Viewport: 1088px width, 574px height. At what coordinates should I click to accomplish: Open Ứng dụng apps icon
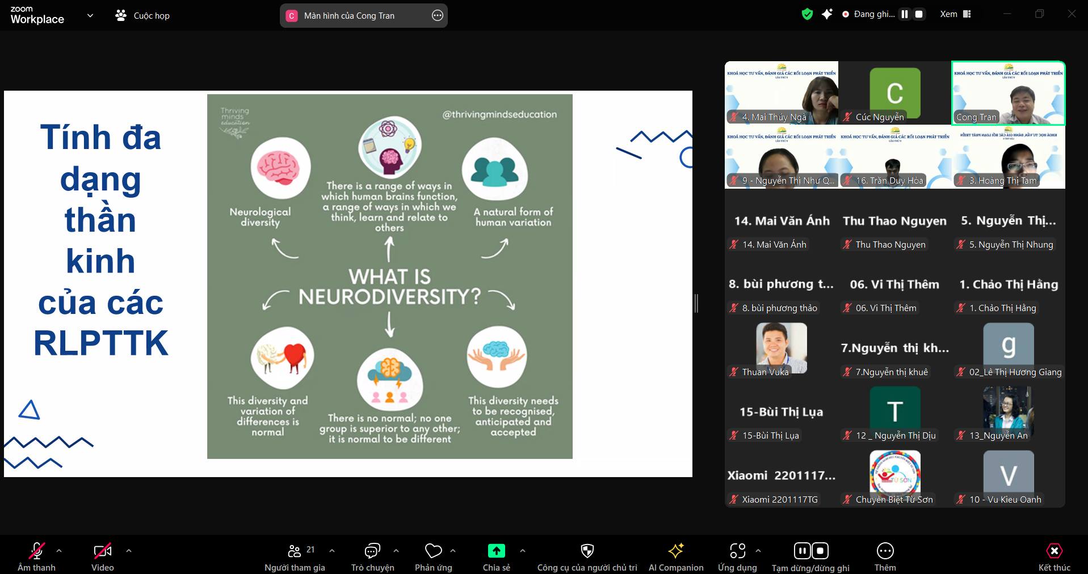tap(737, 551)
